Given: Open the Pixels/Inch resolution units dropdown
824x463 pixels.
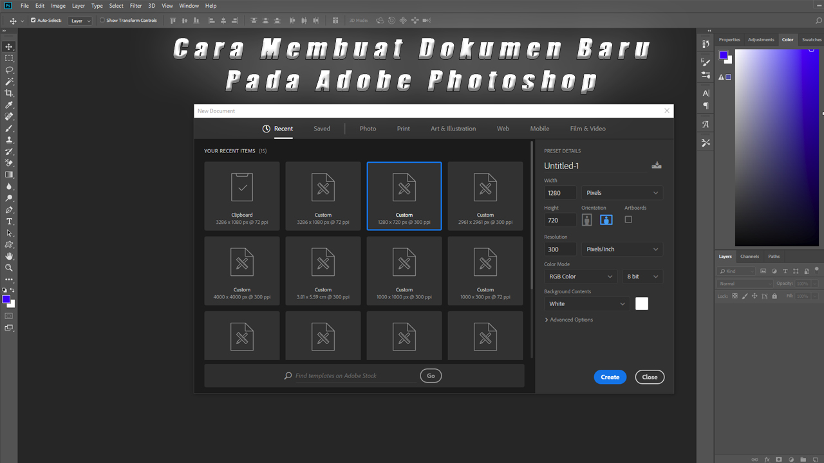Looking at the screenshot, I should [622, 250].
